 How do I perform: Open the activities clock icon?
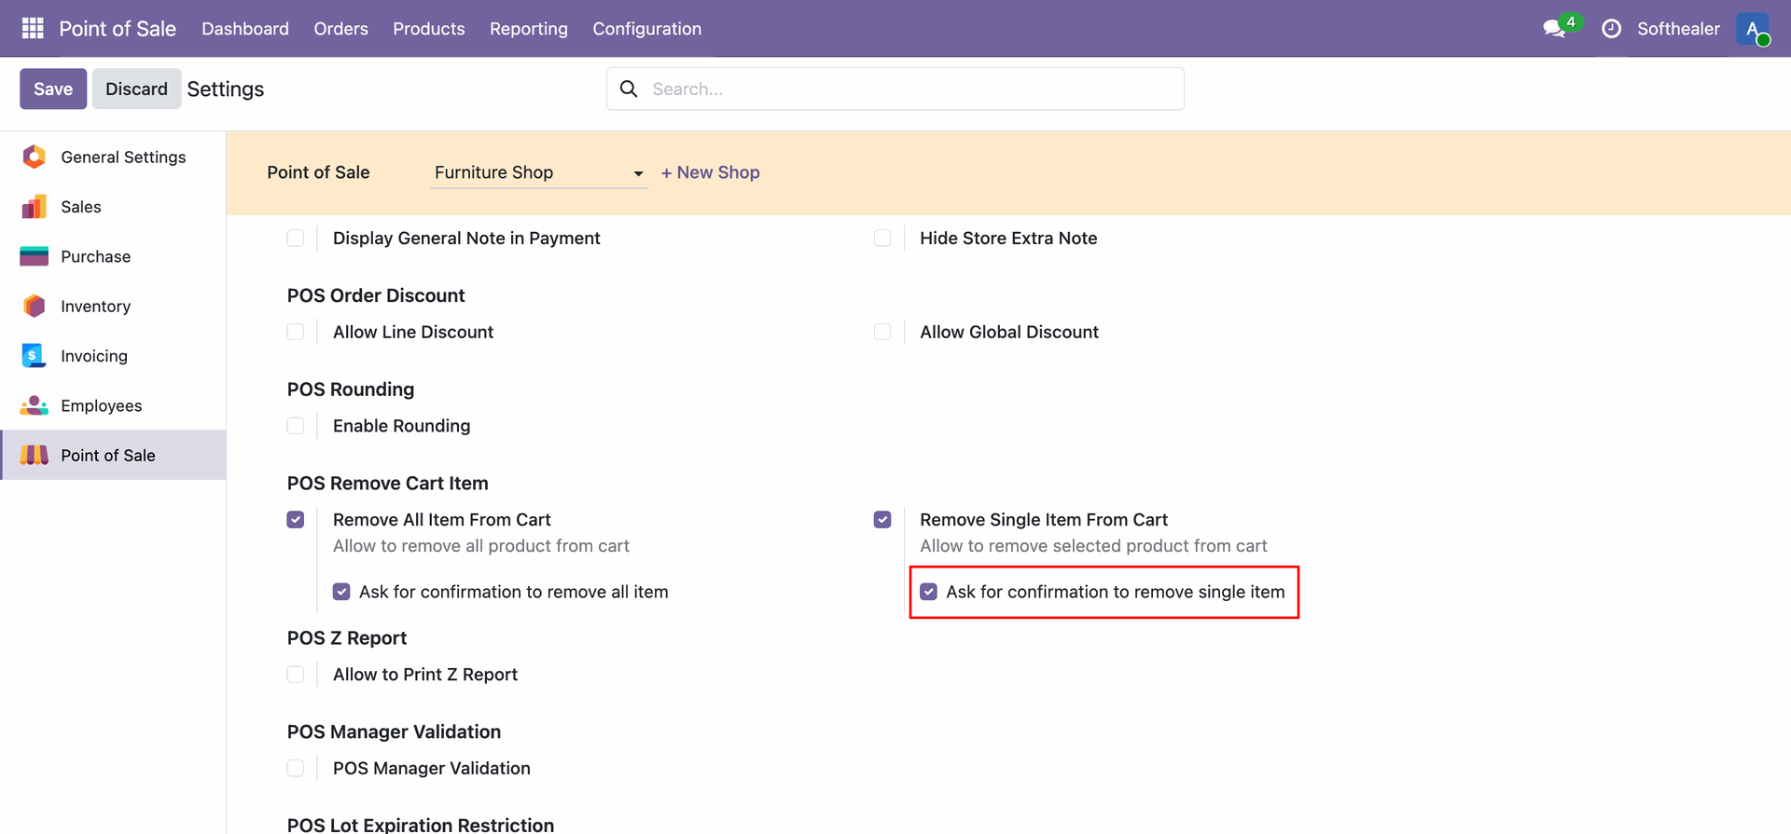click(x=1611, y=29)
